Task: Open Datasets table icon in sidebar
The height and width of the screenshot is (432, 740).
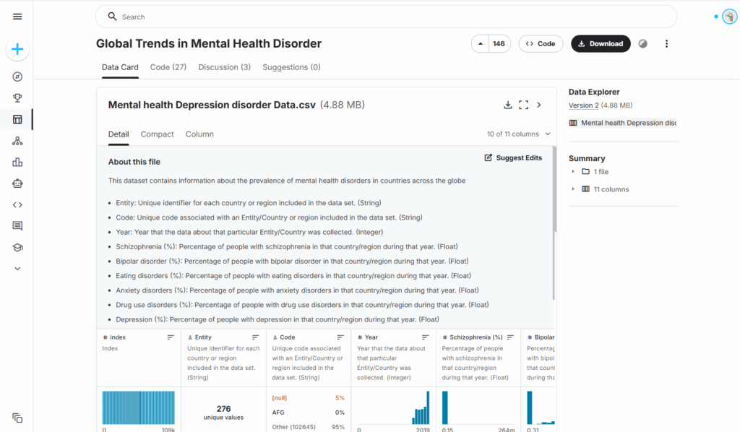Action: (x=17, y=120)
